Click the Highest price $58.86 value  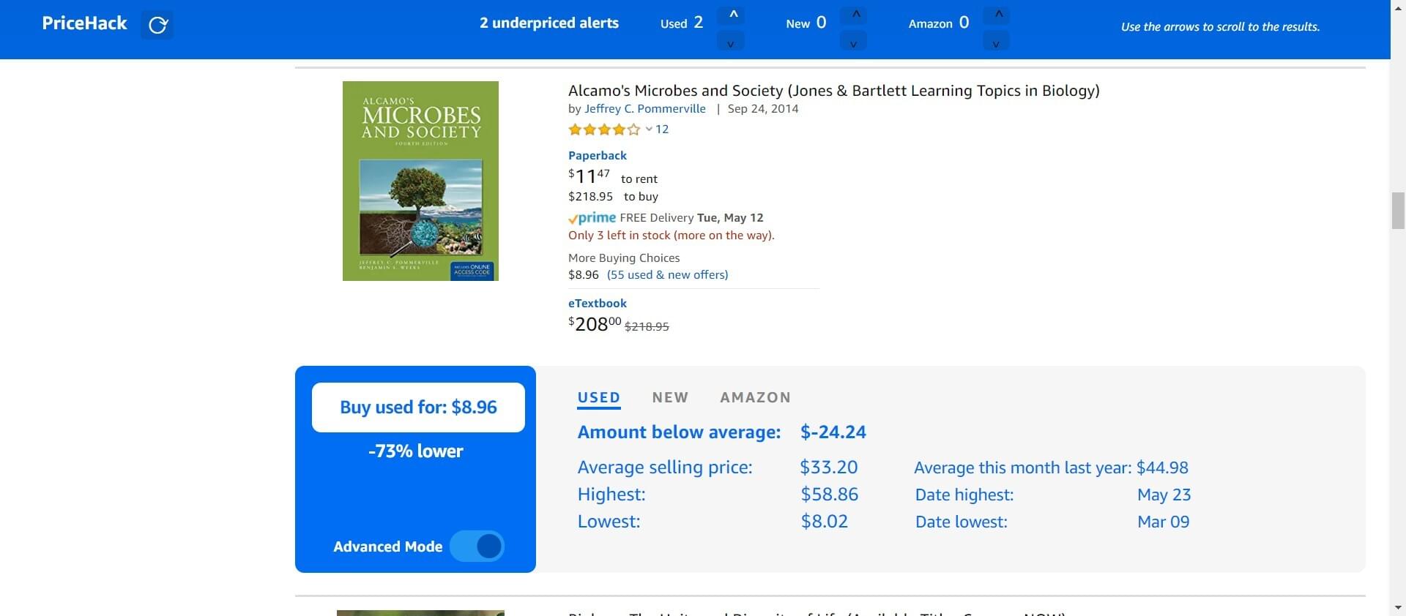tap(830, 495)
